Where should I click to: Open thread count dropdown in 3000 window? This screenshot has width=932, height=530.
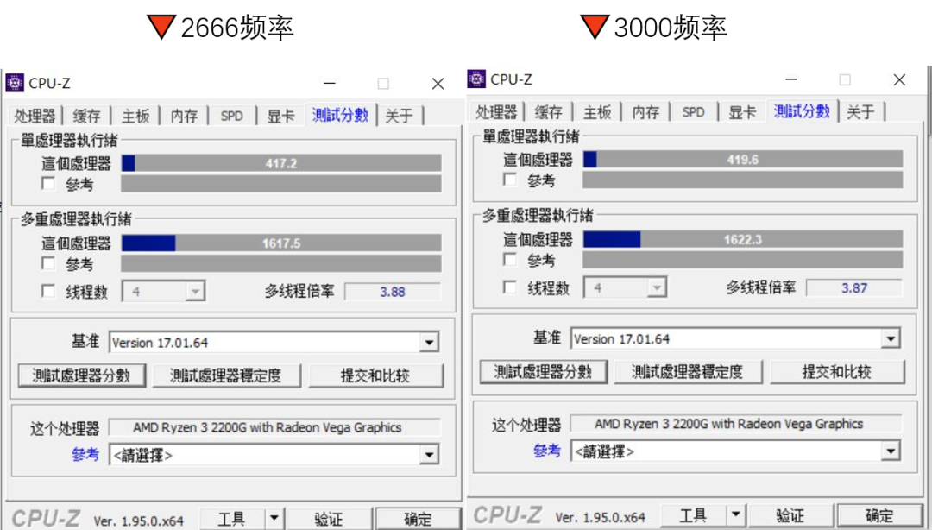626,288
